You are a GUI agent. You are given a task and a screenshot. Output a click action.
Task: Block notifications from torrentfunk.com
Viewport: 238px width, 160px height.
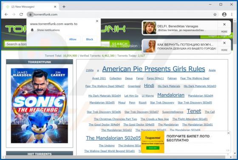click(89, 39)
